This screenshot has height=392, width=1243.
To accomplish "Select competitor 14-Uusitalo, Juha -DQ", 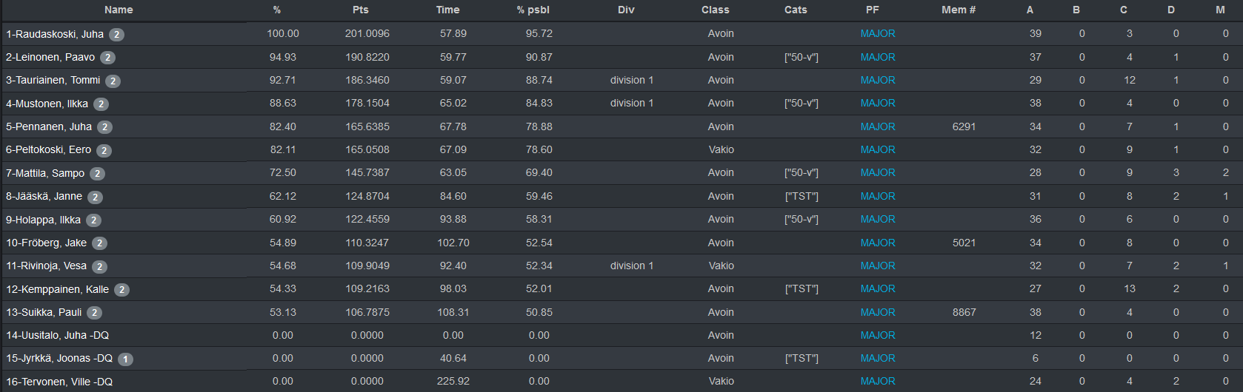I will [x=58, y=335].
